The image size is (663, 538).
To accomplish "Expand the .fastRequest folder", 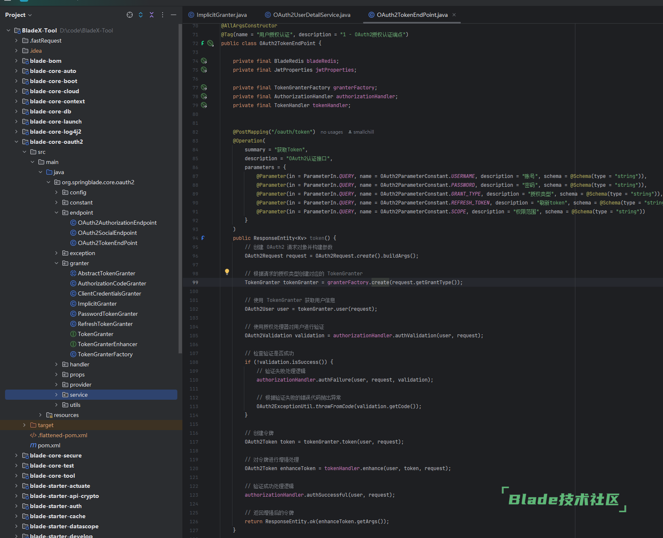I will [x=16, y=40].
